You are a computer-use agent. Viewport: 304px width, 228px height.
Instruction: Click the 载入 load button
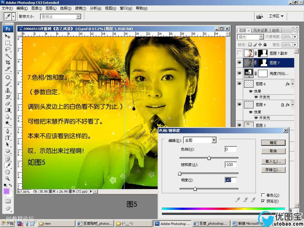pyautogui.click(x=273, y=161)
